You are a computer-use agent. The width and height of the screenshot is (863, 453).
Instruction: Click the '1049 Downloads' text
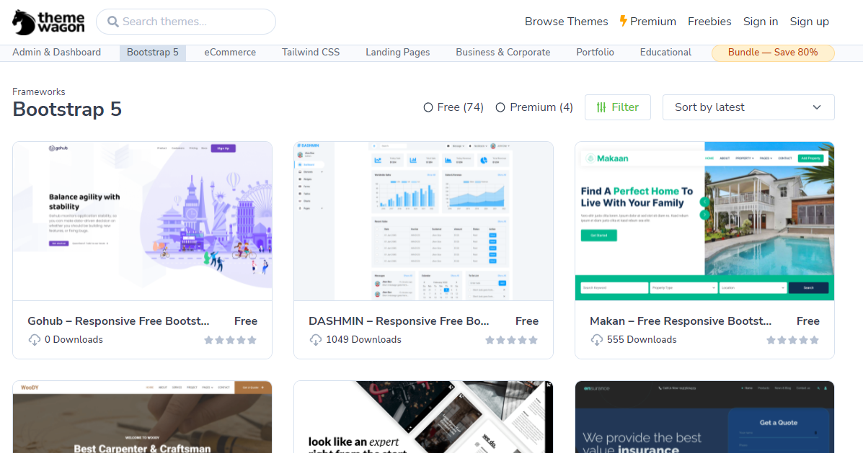pyautogui.click(x=364, y=340)
